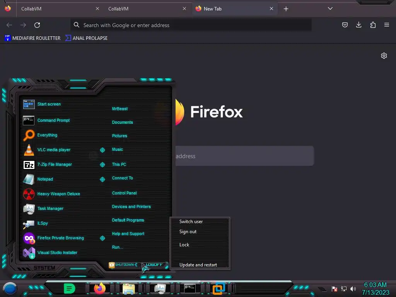The width and height of the screenshot is (396, 297).
Task: Click the Start orb button
Action: [x=10, y=289]
